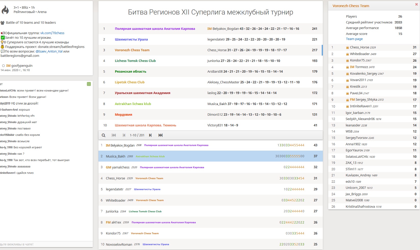
Task: Open Kondor75 row in player standings
Action: coord(210,233)
